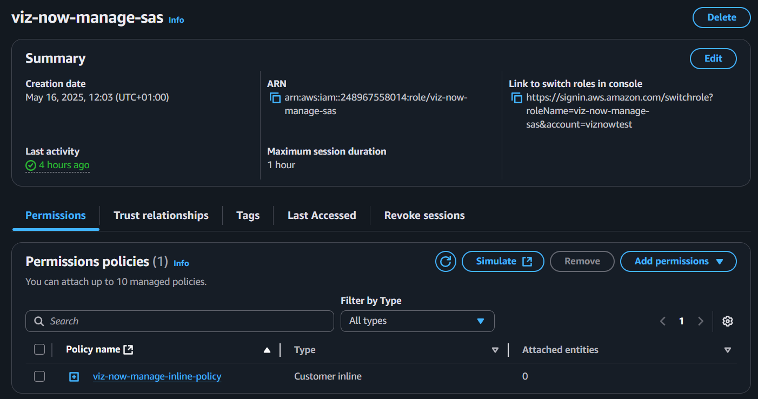Check the viz-now-manage-inline-policy row checkbox
This screenshot has height=399, width=758.
(x=39, y=376)
